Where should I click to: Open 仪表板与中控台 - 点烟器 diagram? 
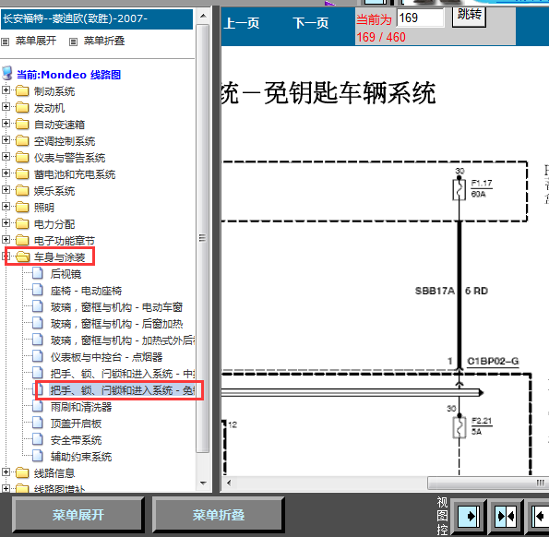[106, 357]
